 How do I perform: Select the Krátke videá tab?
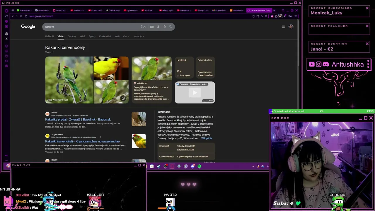[x=105, y=36]
